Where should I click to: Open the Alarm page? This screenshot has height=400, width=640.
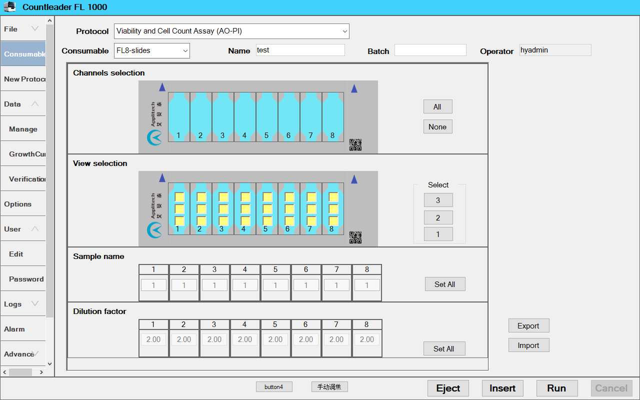[23, 329]
